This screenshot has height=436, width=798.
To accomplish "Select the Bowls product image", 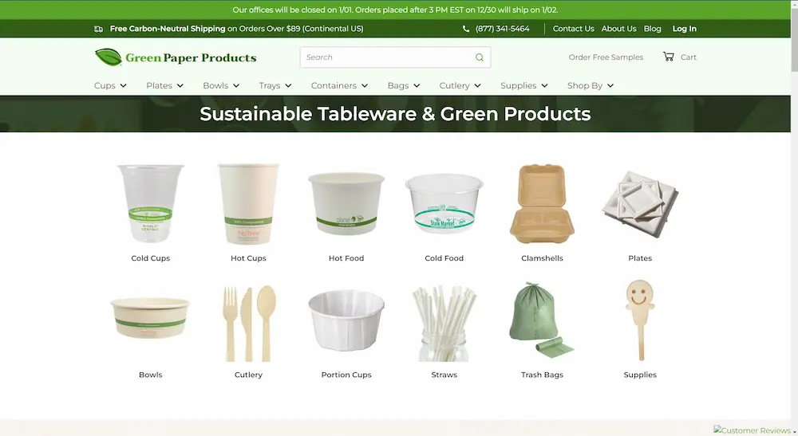I will 151,319.
